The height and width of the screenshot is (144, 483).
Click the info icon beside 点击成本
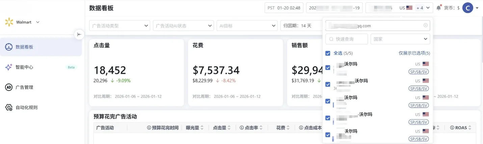(x=301, y=128)
